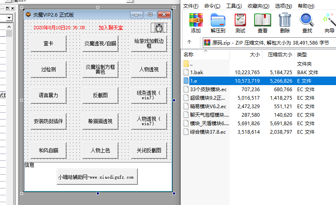Click the 炎魔透视/自瞄 button
Image resolution: width=336 pixels, height=205 pixels.
[101, 43]
